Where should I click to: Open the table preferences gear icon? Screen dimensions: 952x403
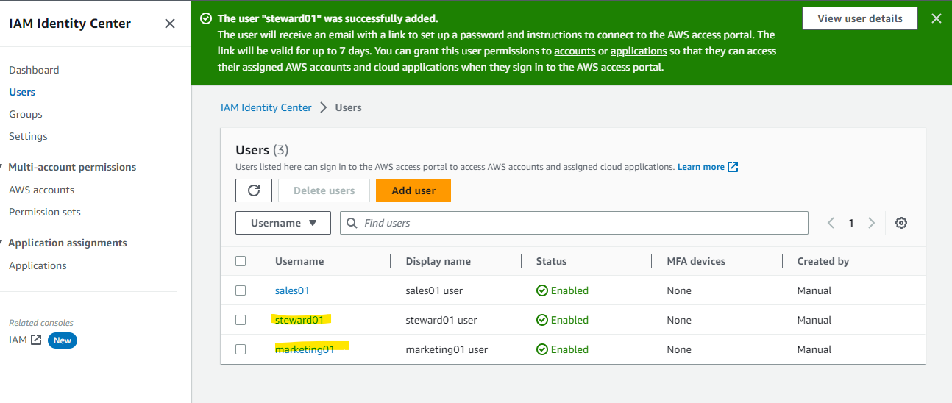[x=901, y=223]
